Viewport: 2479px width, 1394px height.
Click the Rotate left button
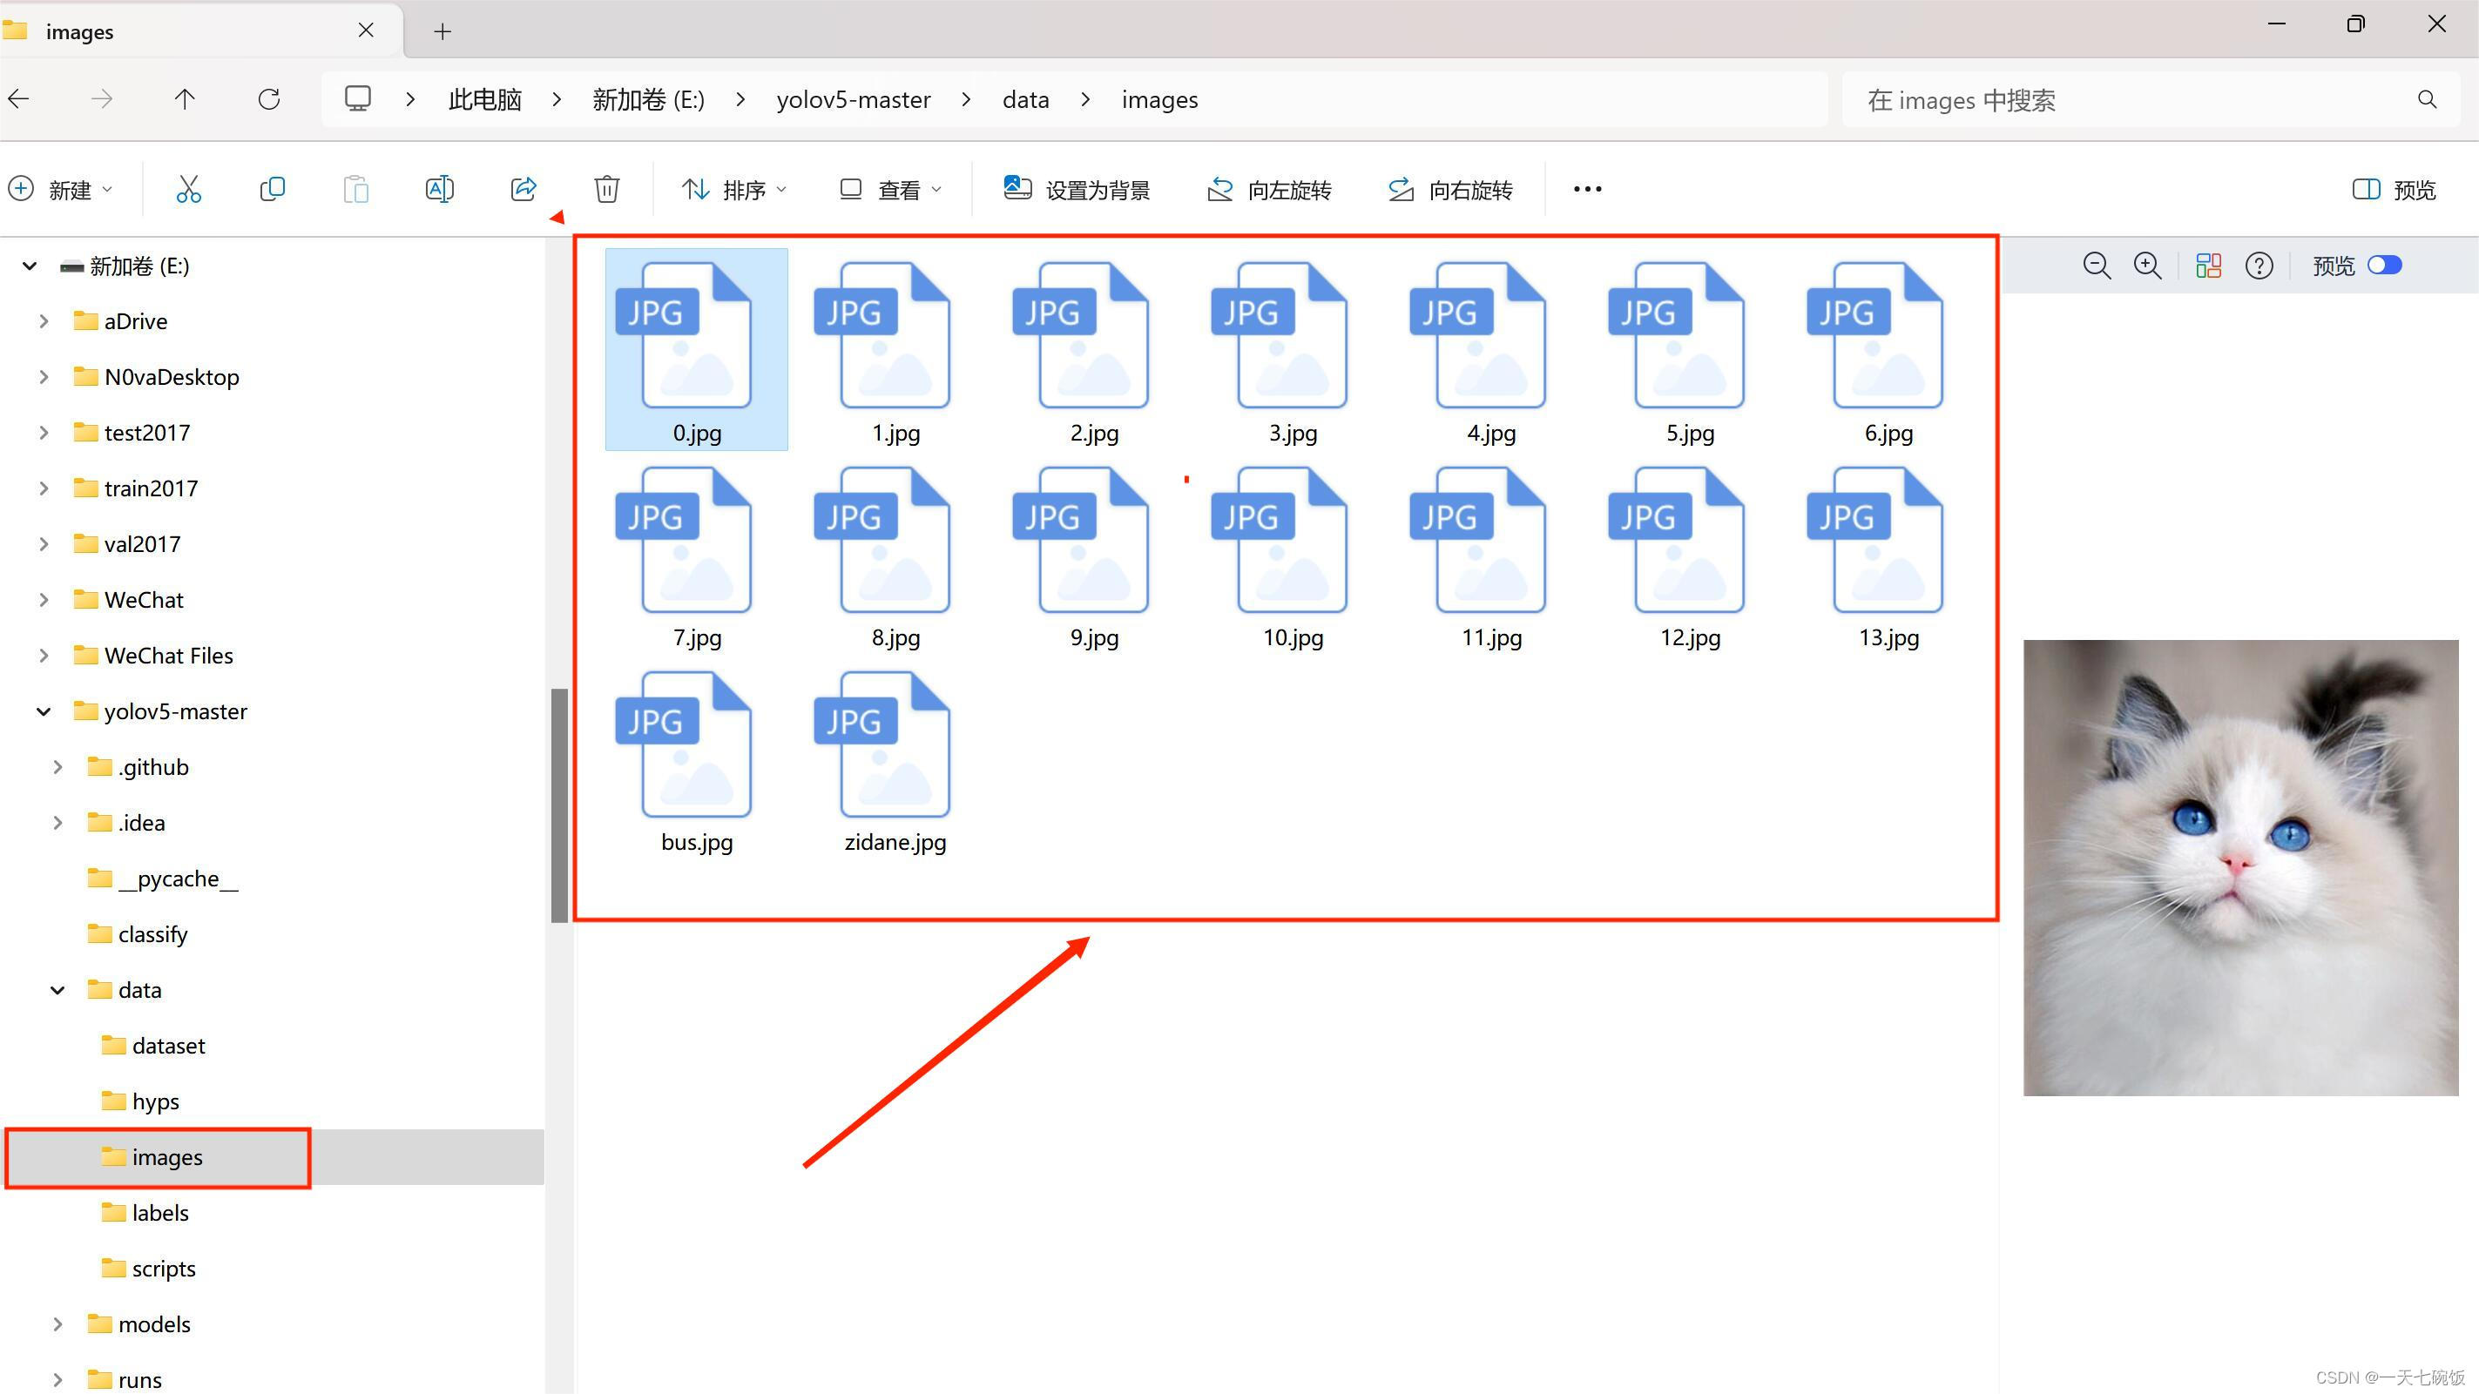coord(1269,190)
